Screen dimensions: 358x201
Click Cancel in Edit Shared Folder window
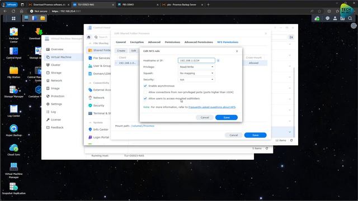pyautogui.click(x=234, y=135)
